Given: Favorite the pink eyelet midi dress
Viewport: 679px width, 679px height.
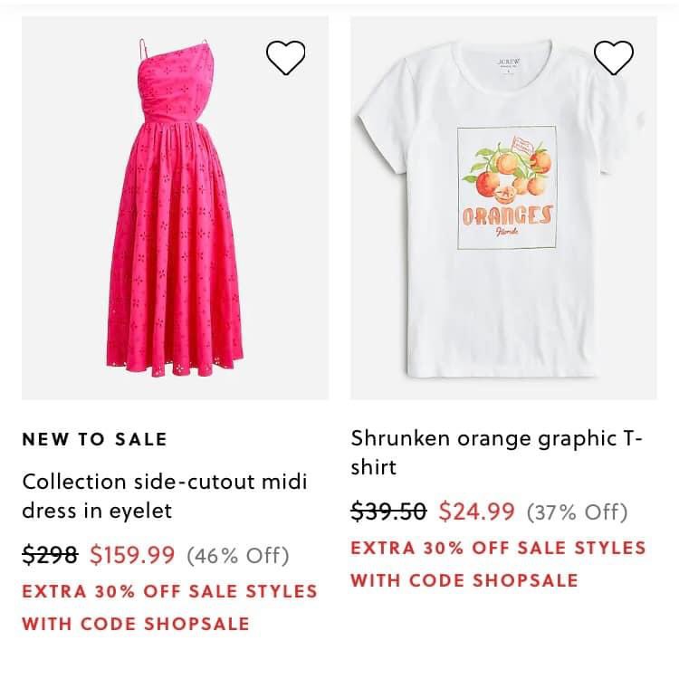Looking at the screenshot, I should pos(286,58).
